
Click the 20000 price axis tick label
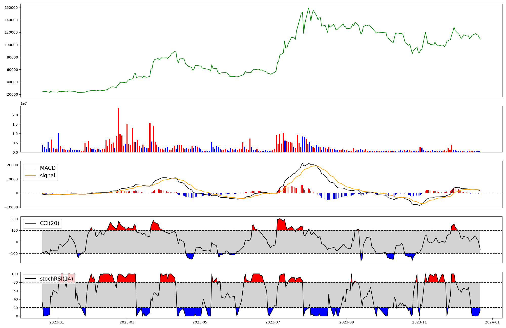(12, 94)
